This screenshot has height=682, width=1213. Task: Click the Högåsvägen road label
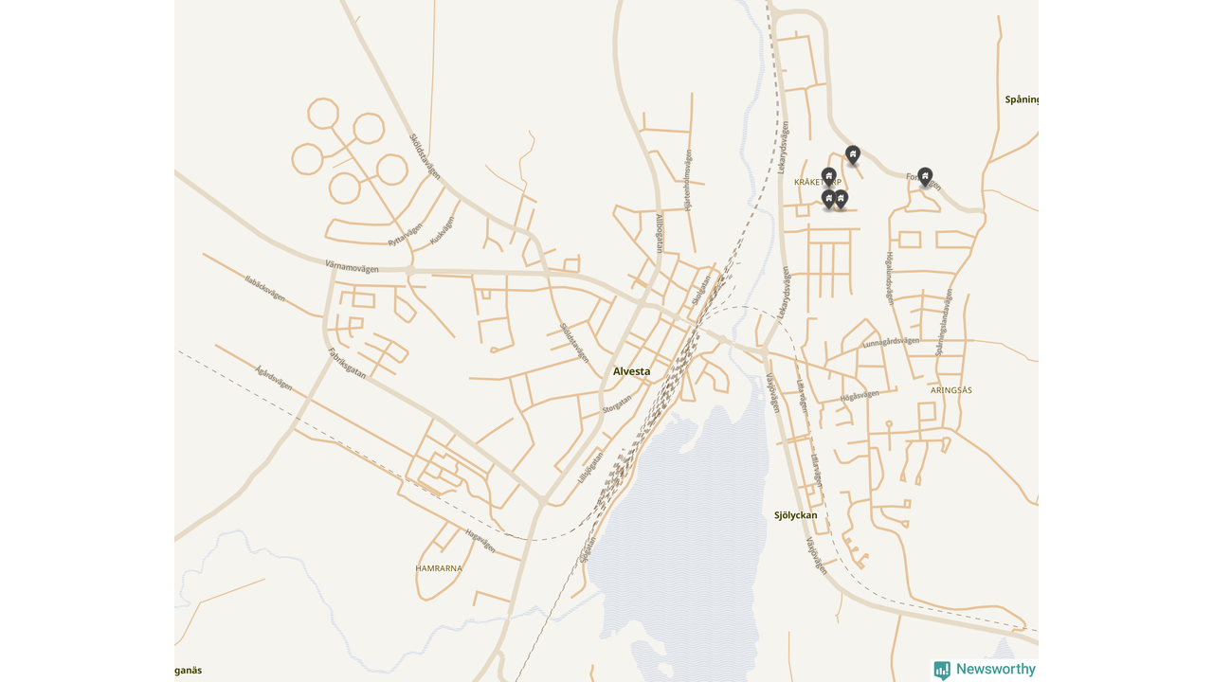(860, 396)
